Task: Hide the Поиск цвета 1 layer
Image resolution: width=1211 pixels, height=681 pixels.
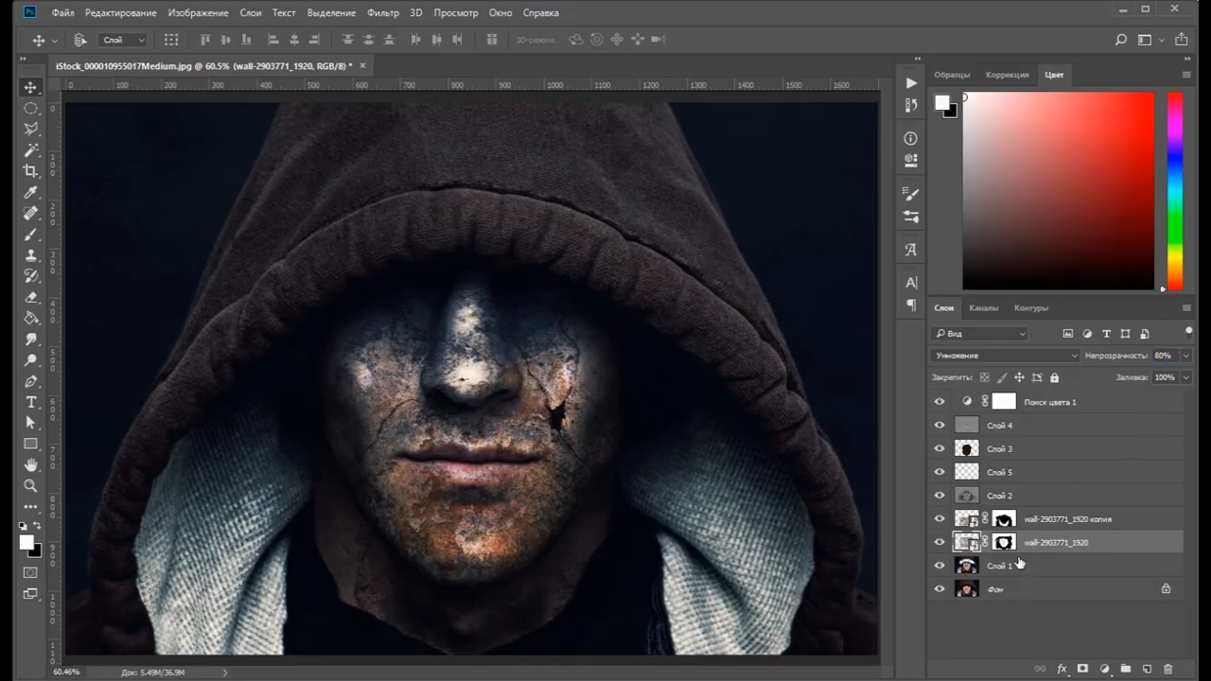Action: coord(939,402)
